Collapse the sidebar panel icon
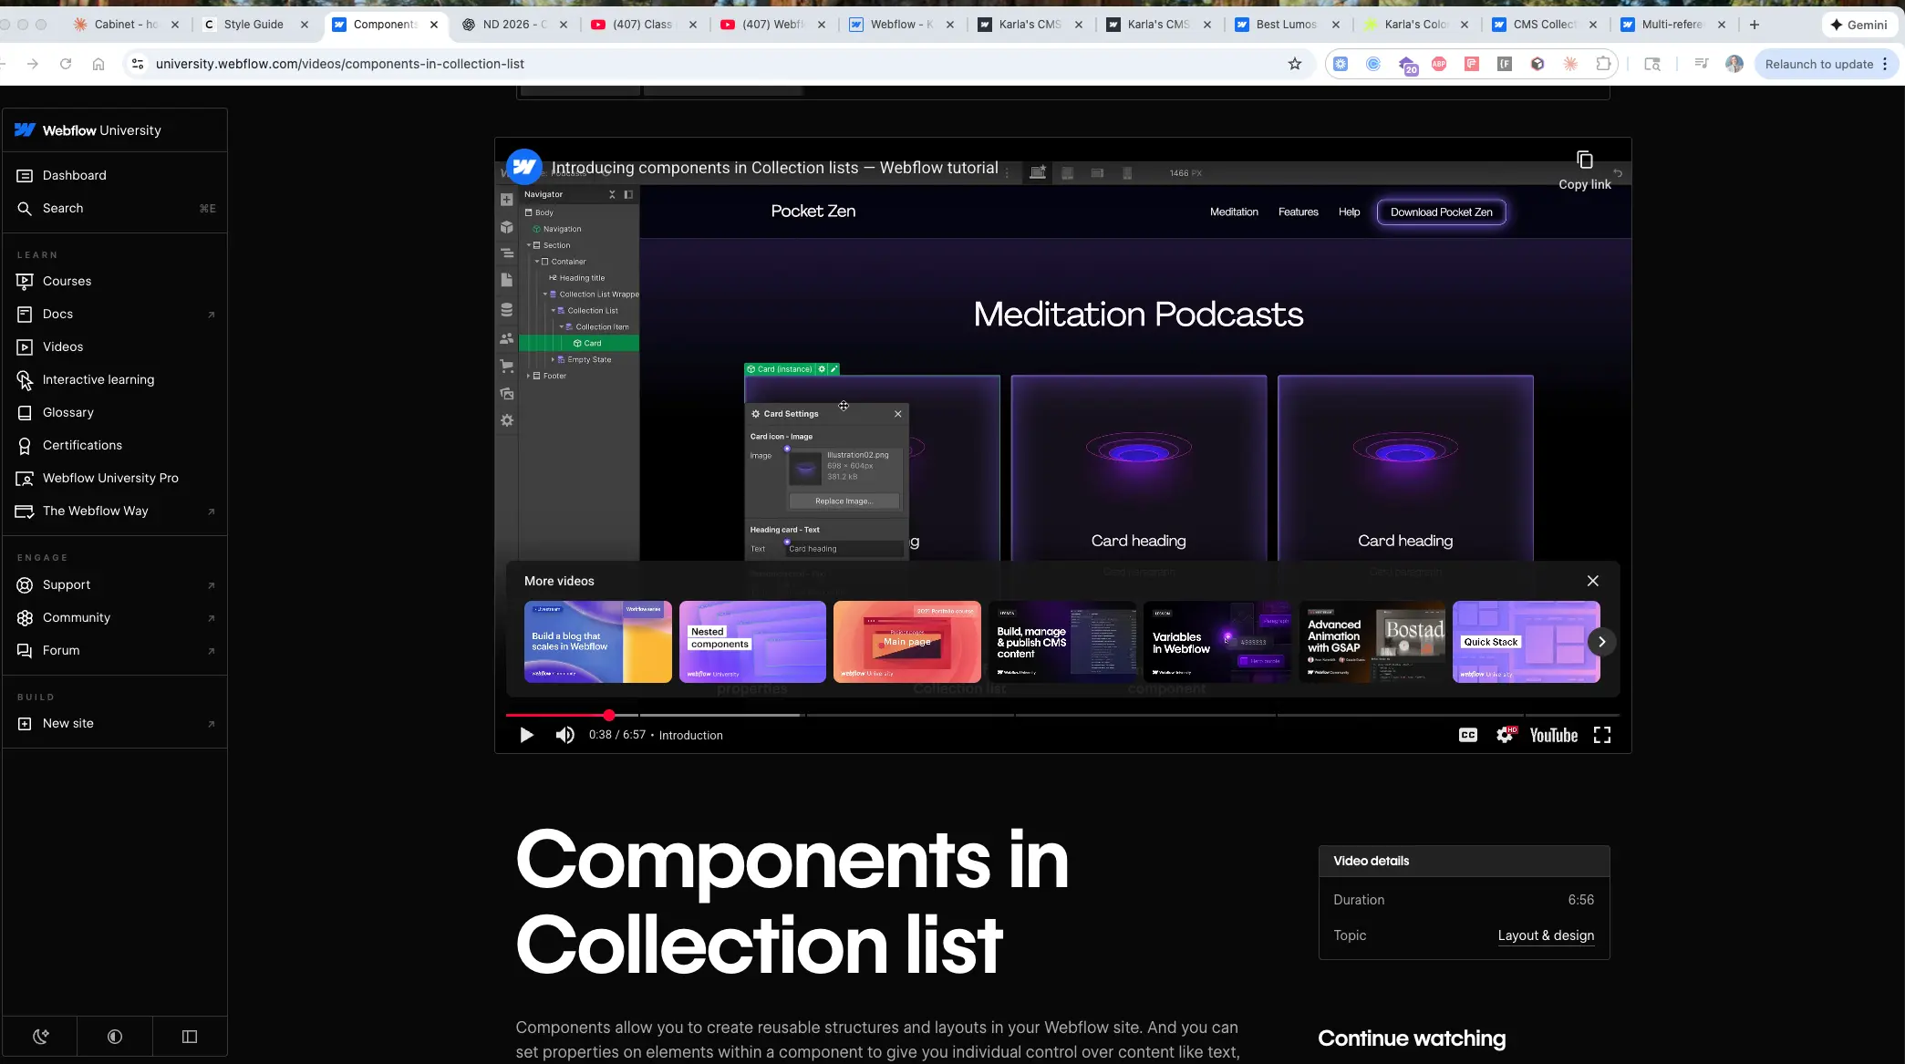The height and width of the screenshot is (1064, 1905). click(190, 1037)
